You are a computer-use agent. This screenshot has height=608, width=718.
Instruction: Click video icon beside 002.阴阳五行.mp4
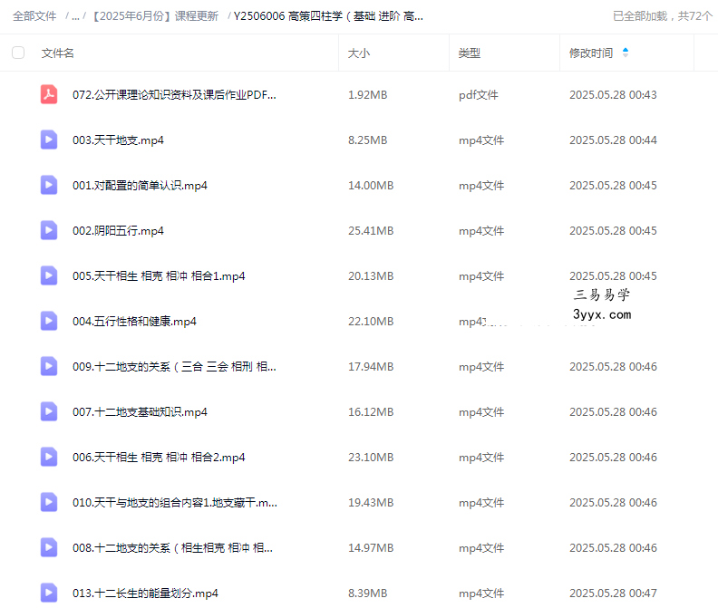(49, 230)
